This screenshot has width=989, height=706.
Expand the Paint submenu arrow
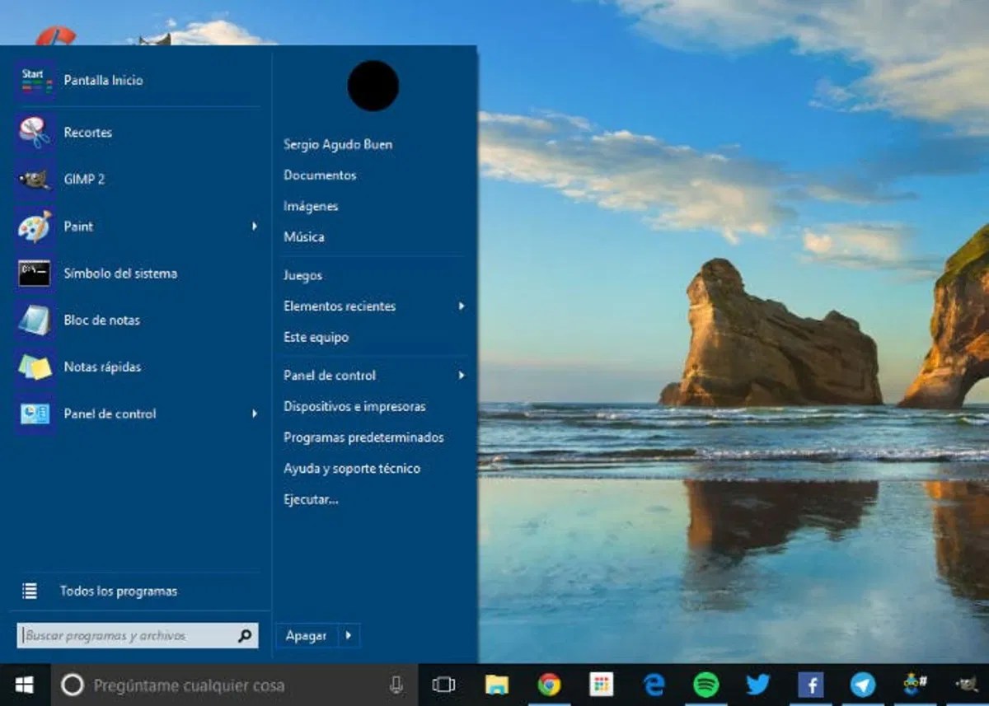[x=255, y=227]
